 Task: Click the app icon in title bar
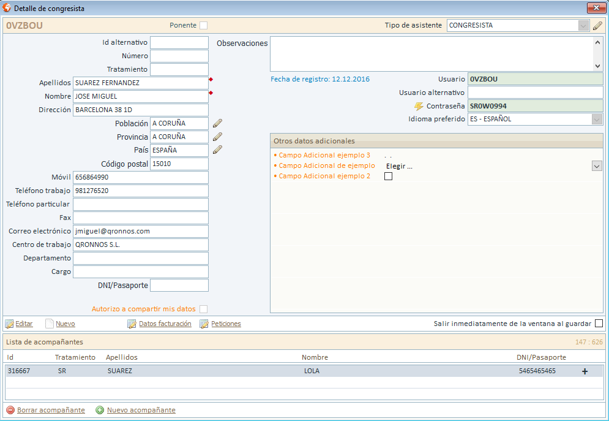(x=7, y=8)
